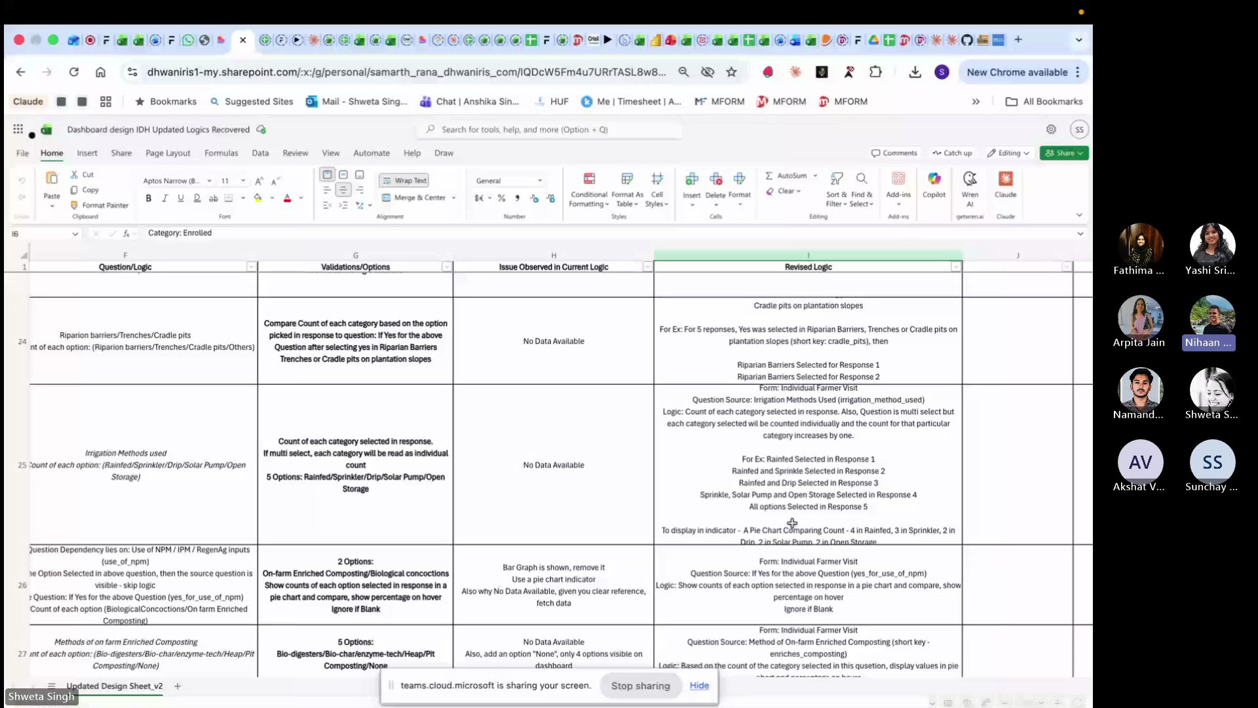1258x708 pixels.
Task: Click the Stop sharing button
Action: click(640, 685)
